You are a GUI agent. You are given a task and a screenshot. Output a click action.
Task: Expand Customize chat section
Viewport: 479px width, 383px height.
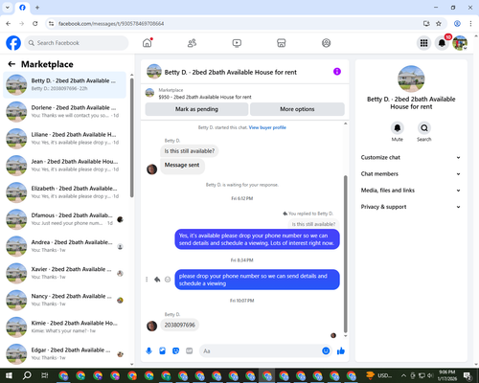click(411, 157)
